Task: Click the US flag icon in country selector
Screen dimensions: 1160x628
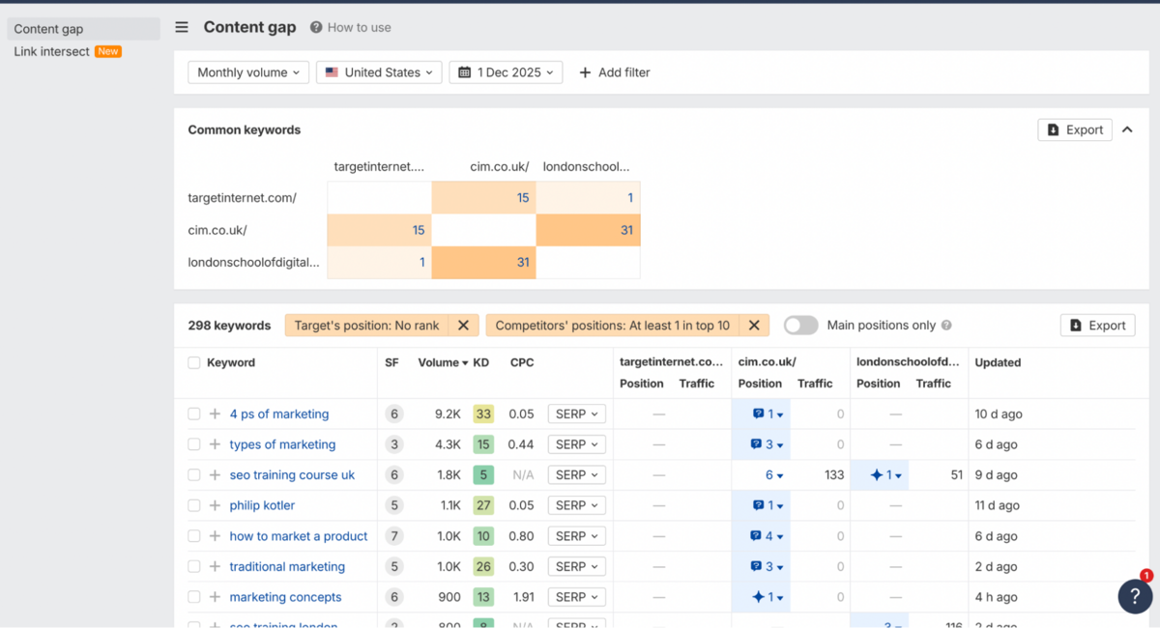Action: 332,72
